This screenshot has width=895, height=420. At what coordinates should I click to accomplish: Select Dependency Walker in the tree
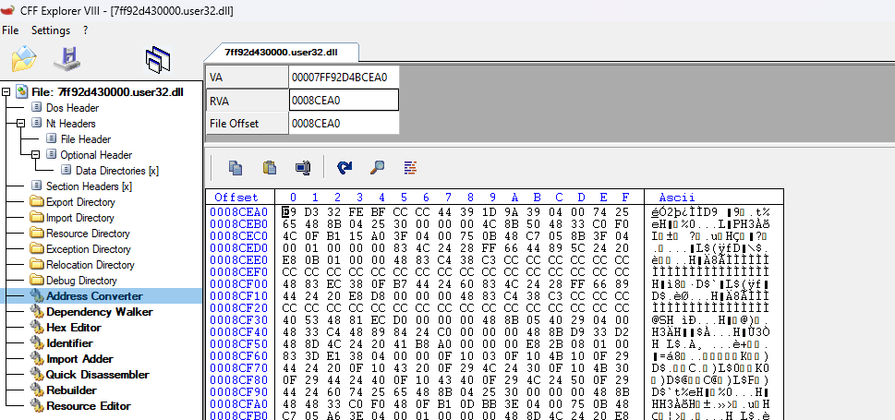point(100,312)
